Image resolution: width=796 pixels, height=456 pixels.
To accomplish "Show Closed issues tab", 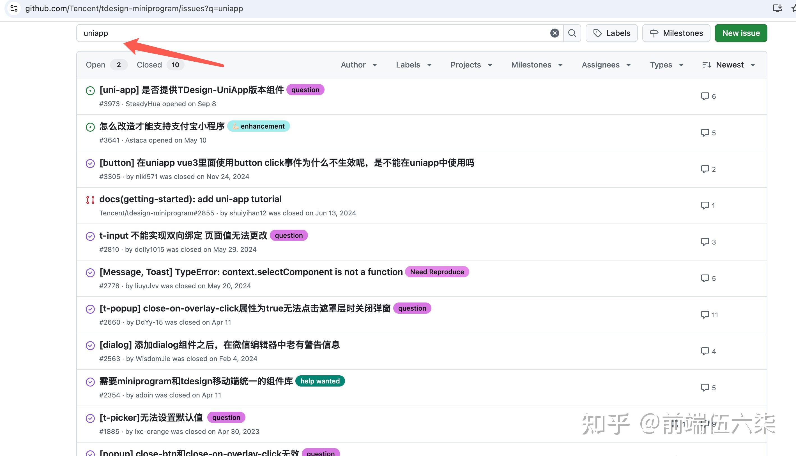I will point(160,65).
